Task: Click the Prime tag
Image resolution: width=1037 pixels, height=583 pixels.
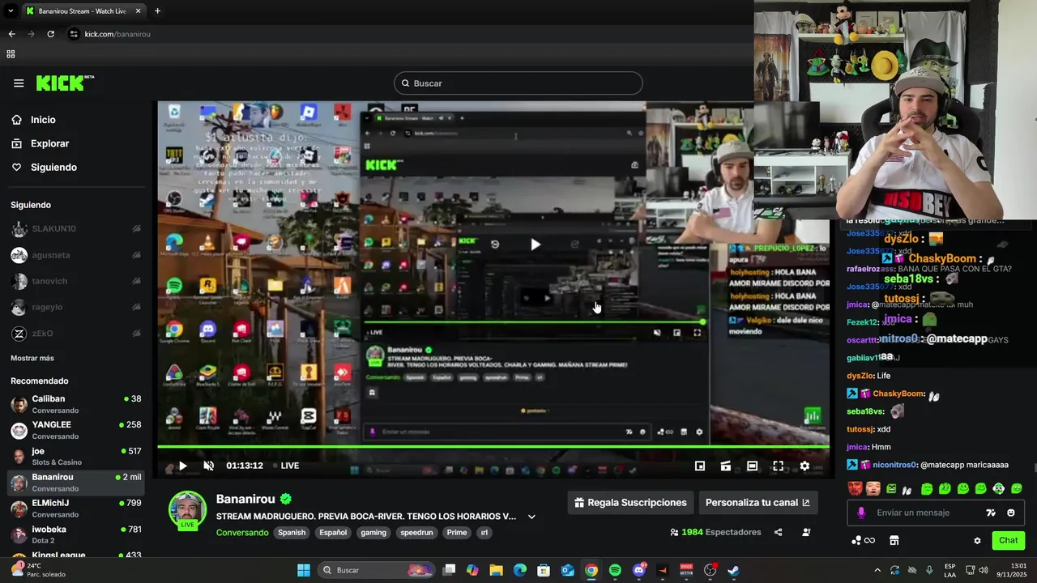Action: (457, 533)
